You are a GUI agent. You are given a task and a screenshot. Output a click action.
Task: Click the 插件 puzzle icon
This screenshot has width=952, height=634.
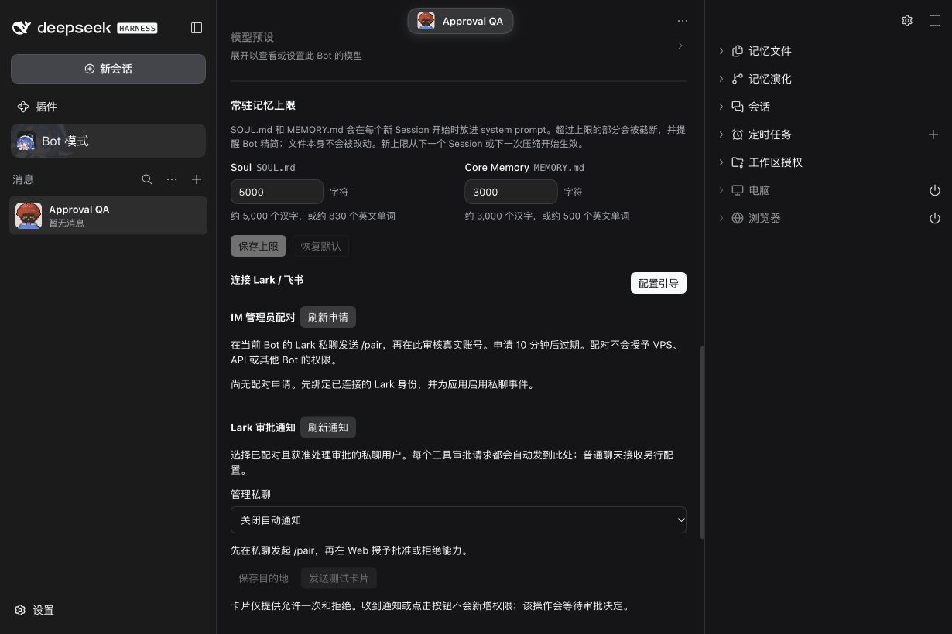coord(23,107)
